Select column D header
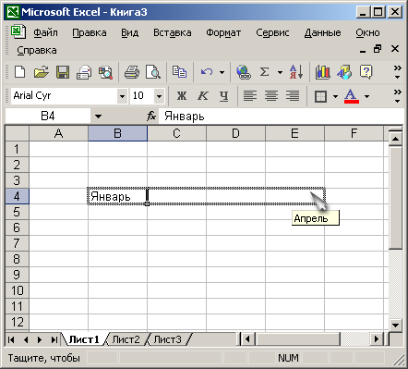The height and width of the screenshot is (369, 408). [235, 133]
